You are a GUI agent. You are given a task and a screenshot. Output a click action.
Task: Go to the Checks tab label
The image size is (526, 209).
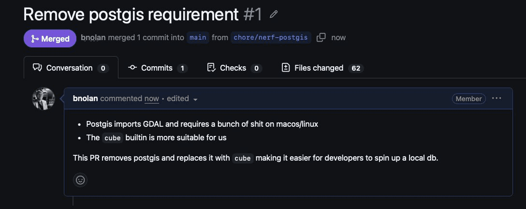click(233, 68)
